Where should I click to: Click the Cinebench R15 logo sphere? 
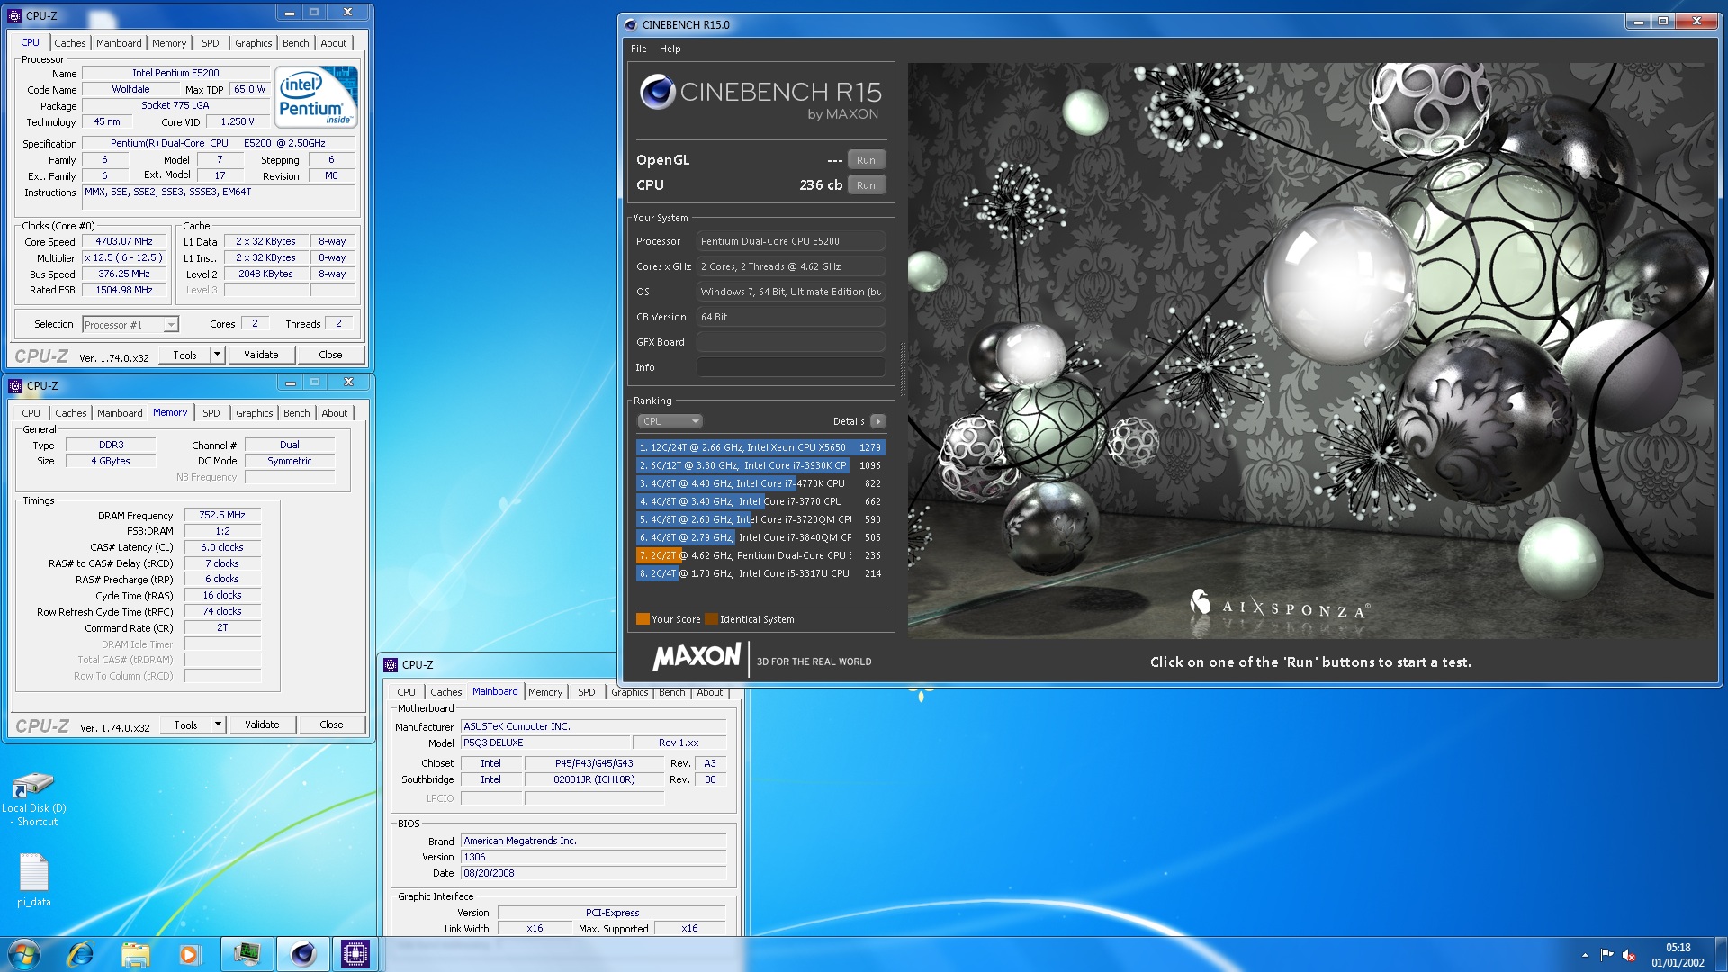tap(657, 92)
